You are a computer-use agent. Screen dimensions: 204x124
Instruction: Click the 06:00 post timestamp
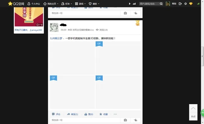[64, 30]
